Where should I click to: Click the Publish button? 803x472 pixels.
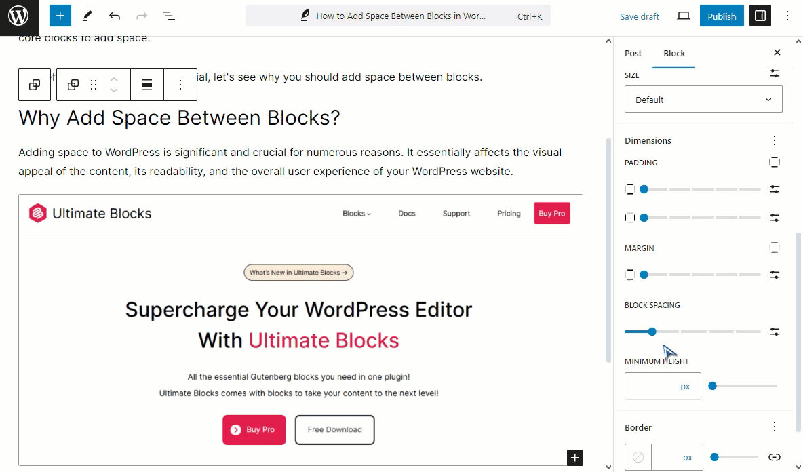tap(722, 16)
